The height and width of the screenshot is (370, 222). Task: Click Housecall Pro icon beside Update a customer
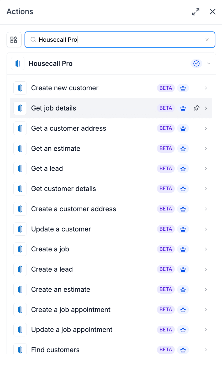(x=20, y=229)
